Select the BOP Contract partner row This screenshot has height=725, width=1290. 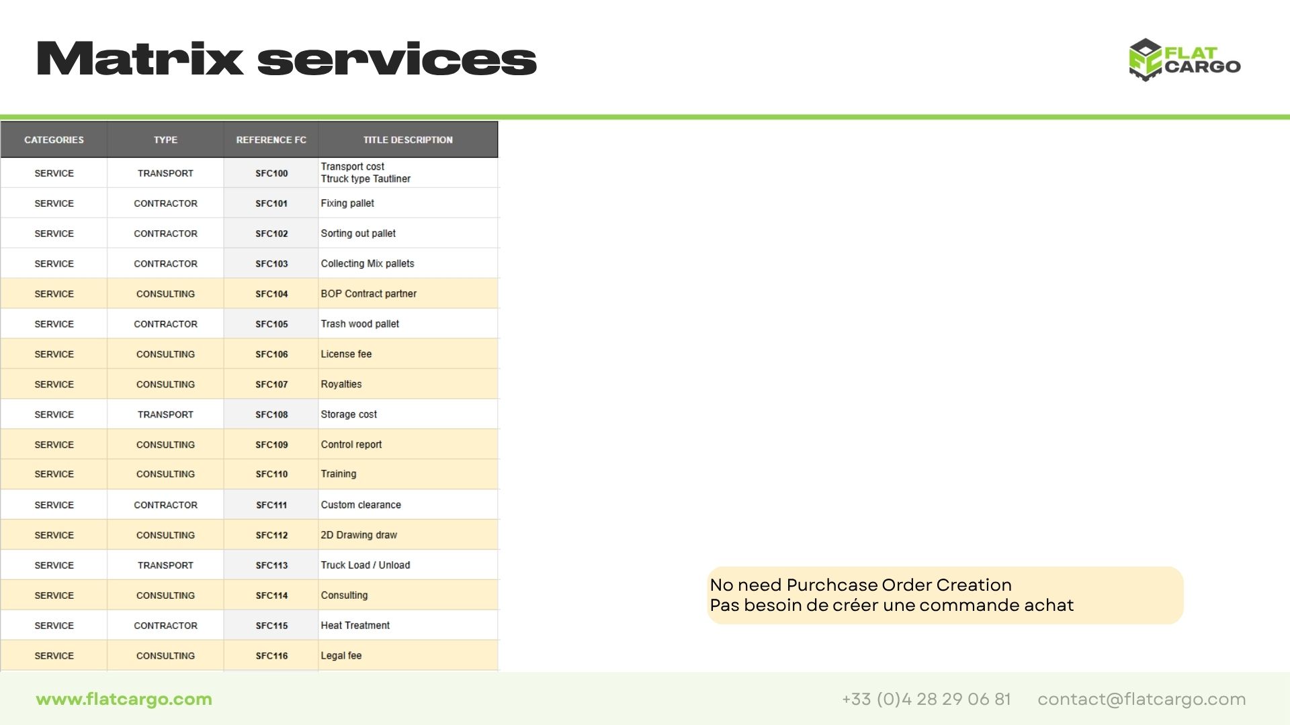coord(368,293)
